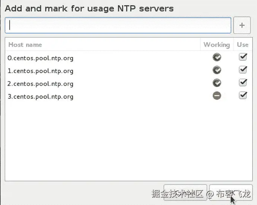The width and height of the screenshot is (257, 205).
Task: Uncheck Use for 1.centos.pool.ntp.org
Action: click(x=243, y=70)
